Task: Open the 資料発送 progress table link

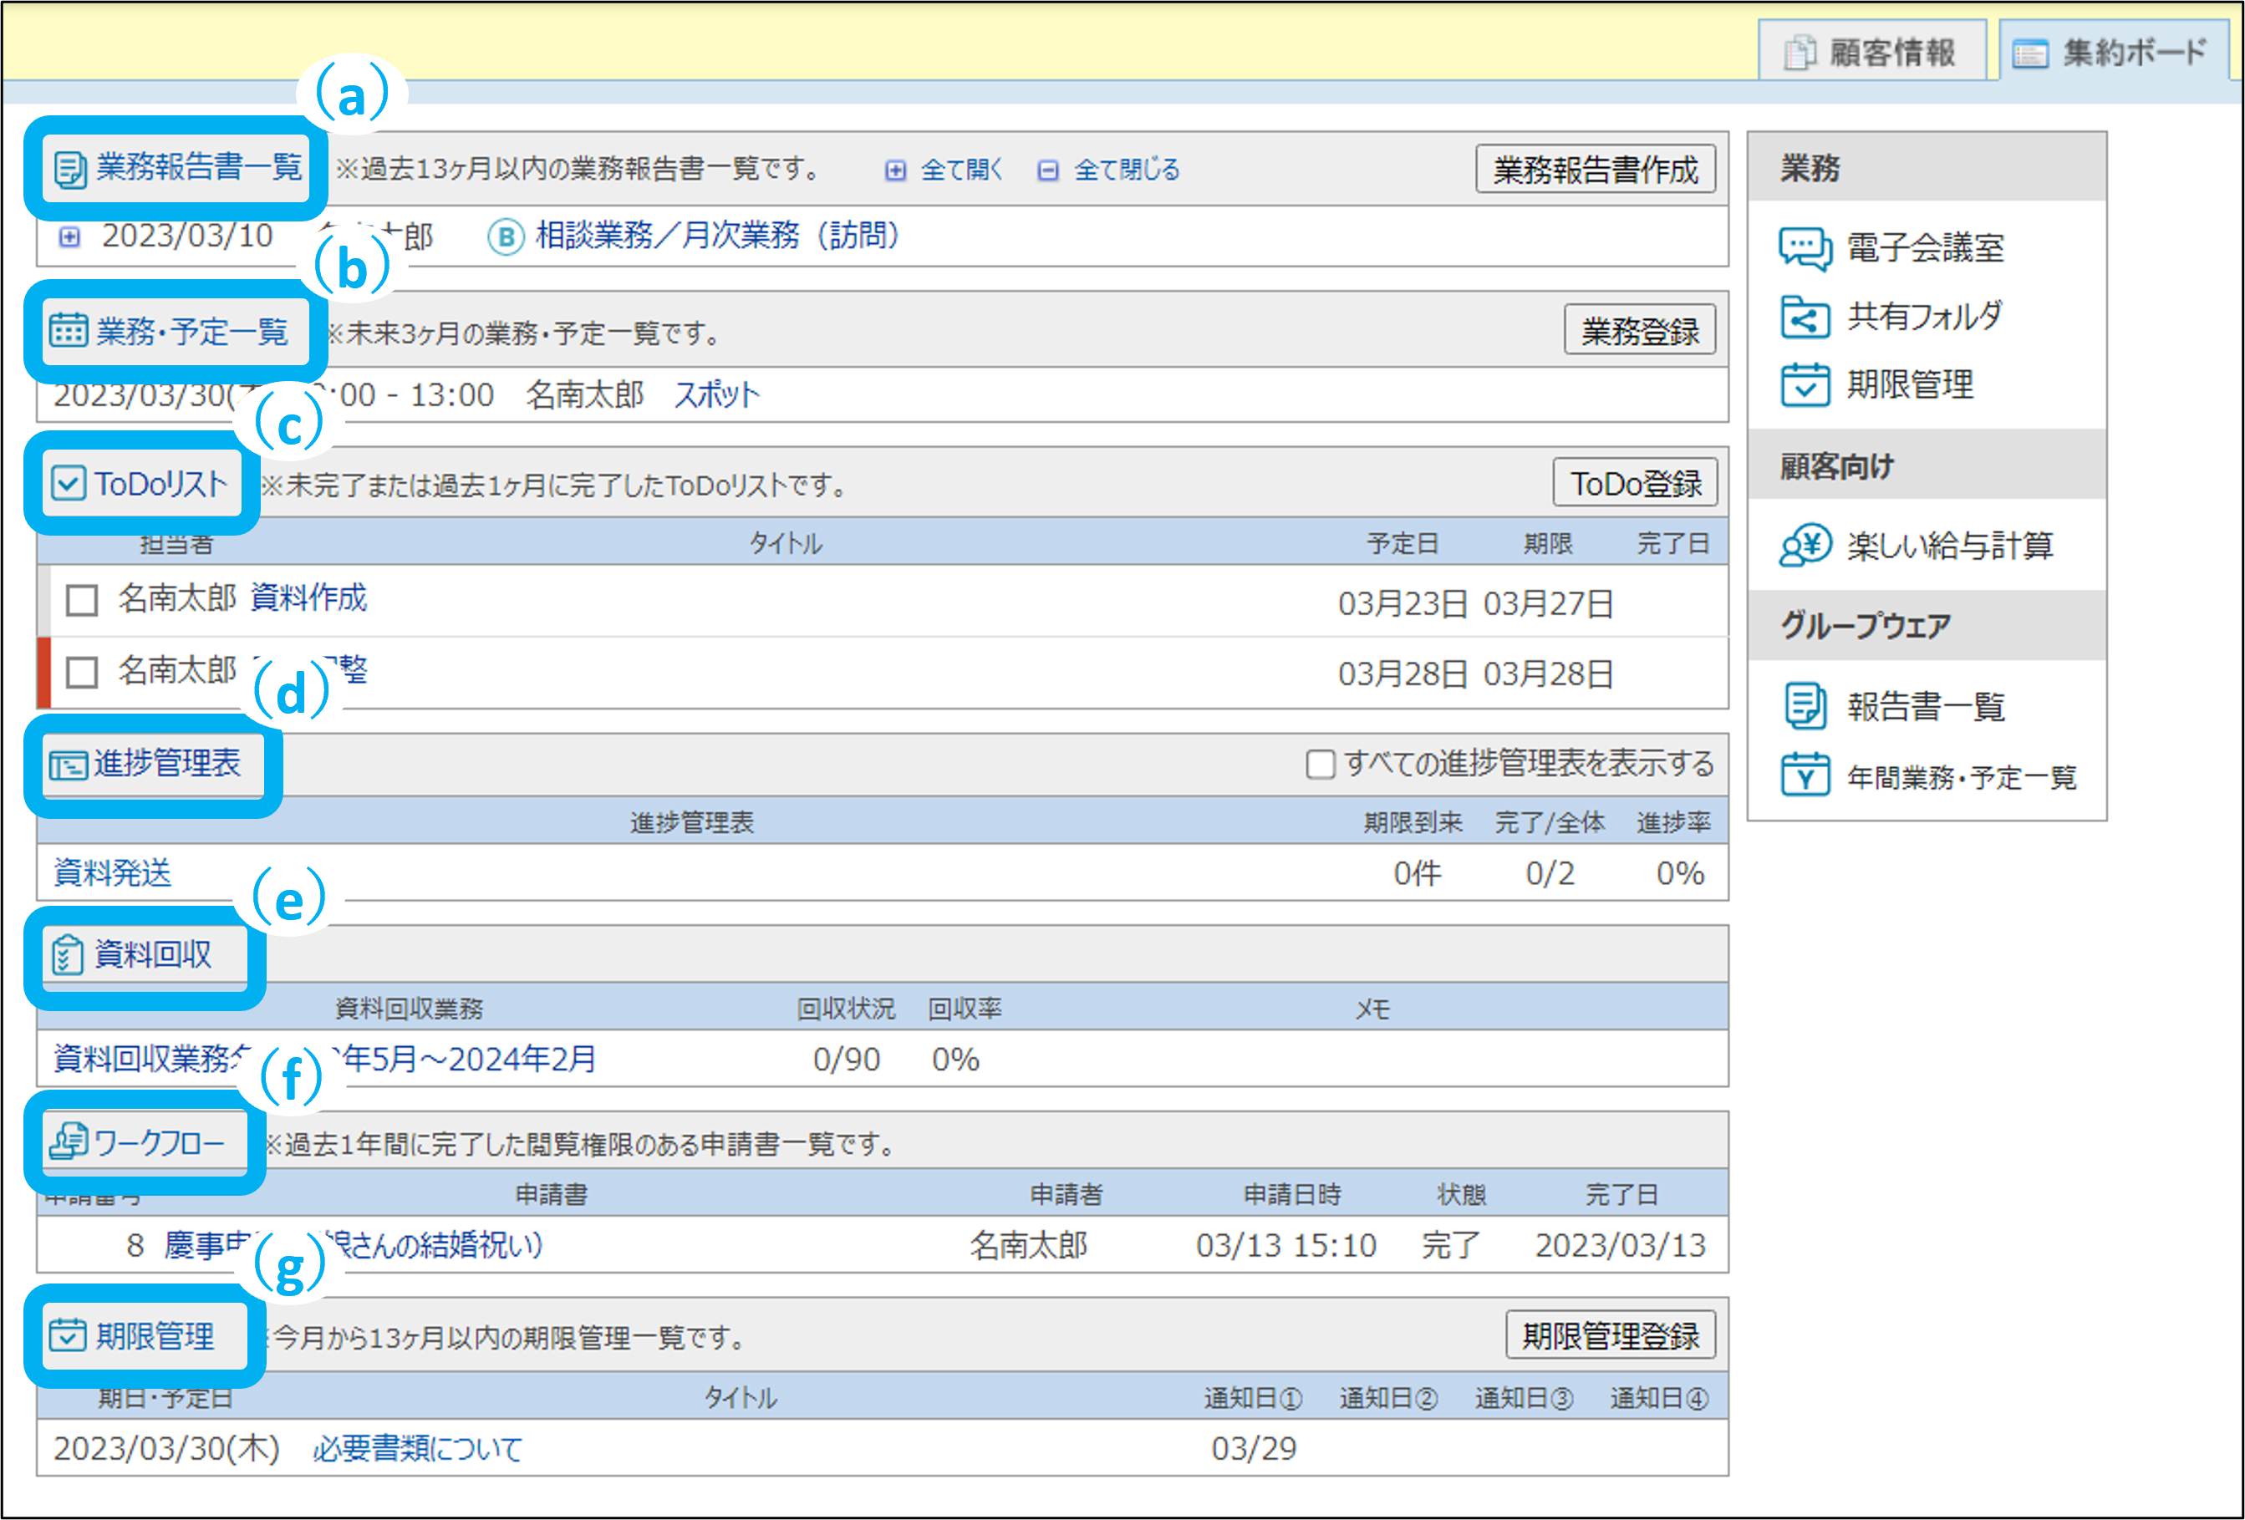Action: point(113,873)
